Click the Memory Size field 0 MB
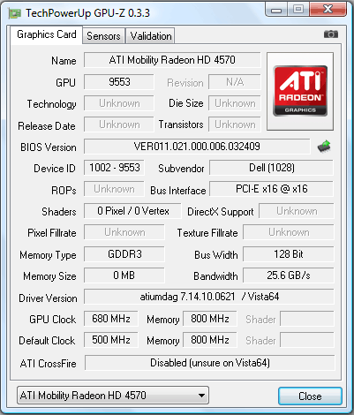Screen dimensions: 354x415 tap(124, 275)
